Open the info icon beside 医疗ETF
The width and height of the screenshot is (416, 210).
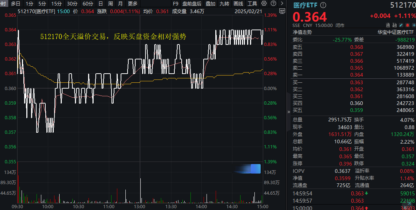[x=323, y=5]
